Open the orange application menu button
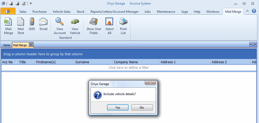 [8, 11]
